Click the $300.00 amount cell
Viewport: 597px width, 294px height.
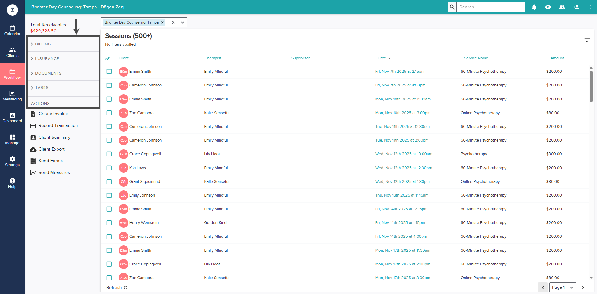(554, 154)
